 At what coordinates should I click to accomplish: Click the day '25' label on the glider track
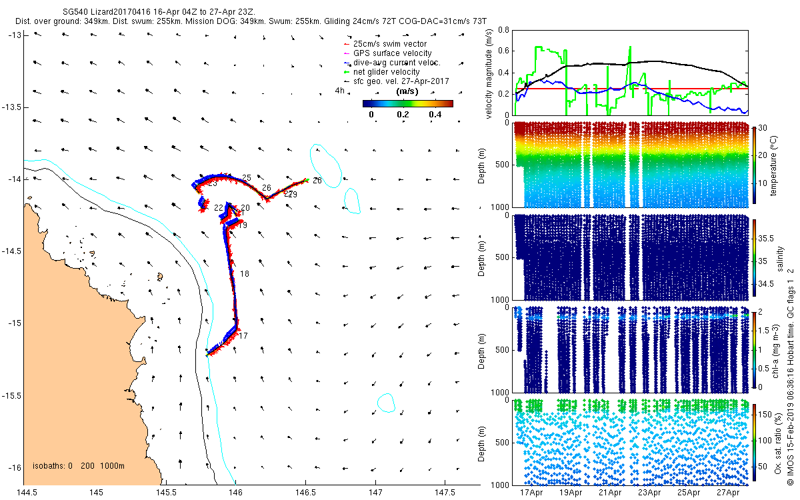click(247, 178)
